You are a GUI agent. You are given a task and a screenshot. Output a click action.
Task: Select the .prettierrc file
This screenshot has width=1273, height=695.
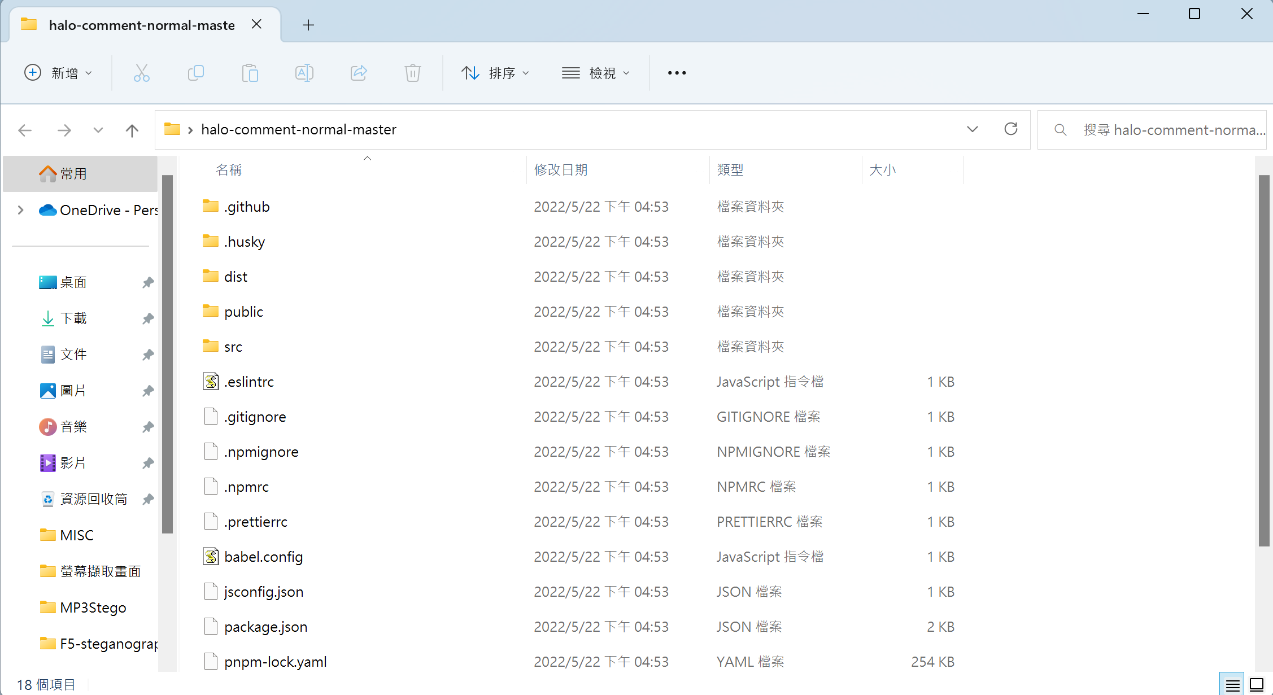tap(582, 522)
